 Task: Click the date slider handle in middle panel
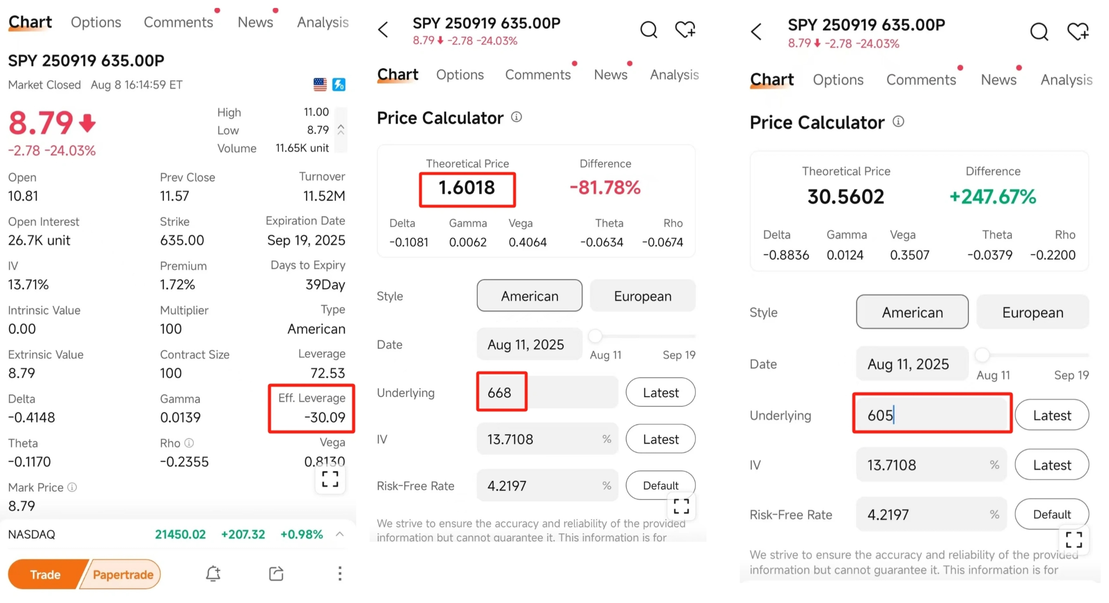(595, 336)
